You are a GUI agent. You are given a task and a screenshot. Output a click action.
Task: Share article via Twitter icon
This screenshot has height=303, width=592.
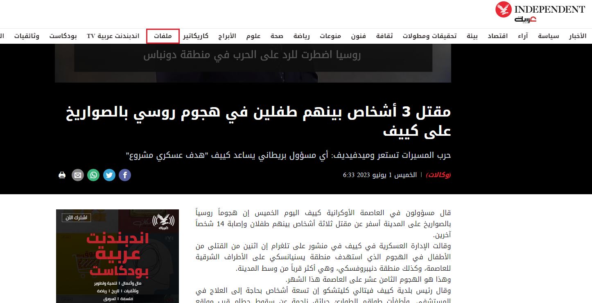point(109,175)
